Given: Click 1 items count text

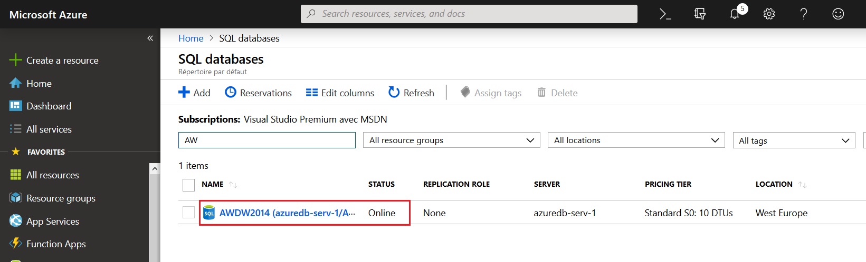Looking at the screenshot, I should (x=193, y=165).
